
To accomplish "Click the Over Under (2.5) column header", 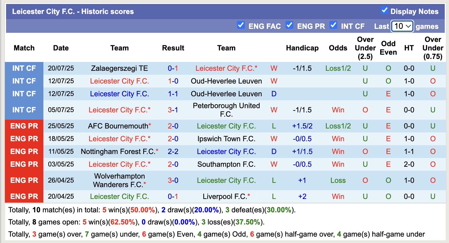I will [x=365, y=48].
